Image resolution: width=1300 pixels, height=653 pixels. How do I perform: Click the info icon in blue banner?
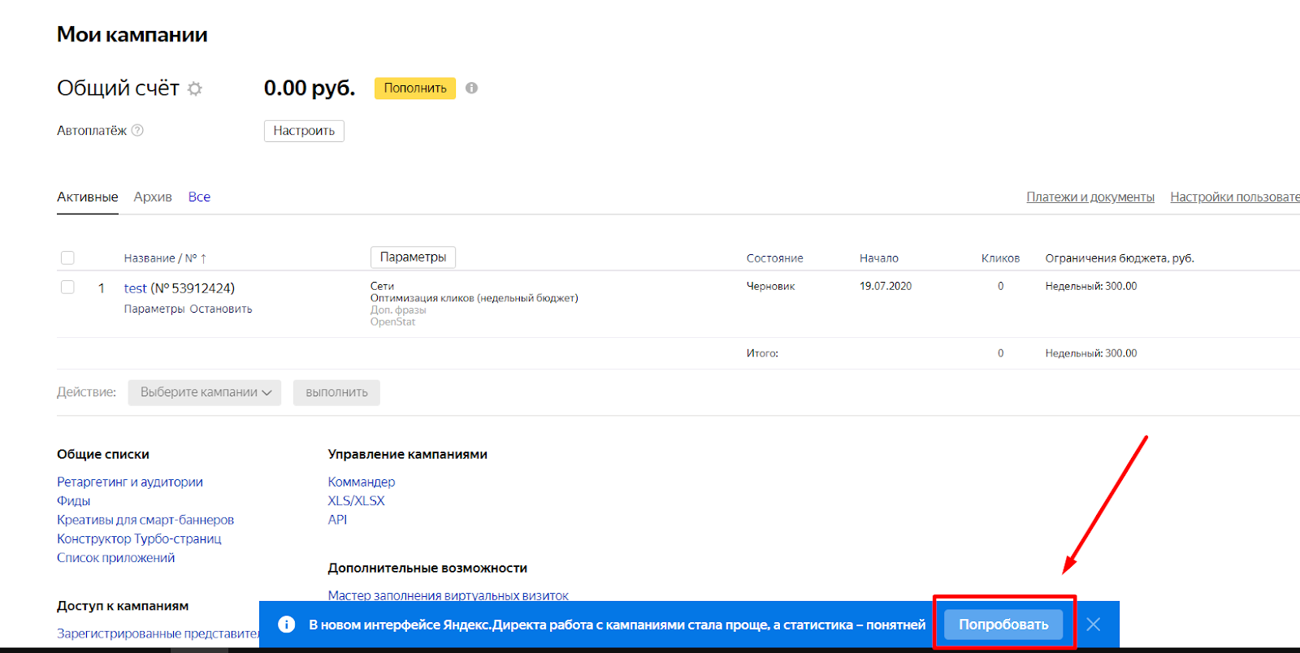pyautogui.click(x=286, y=624)
